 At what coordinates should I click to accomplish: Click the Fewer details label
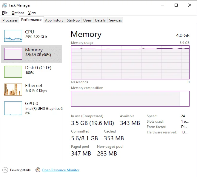[20, 170]
